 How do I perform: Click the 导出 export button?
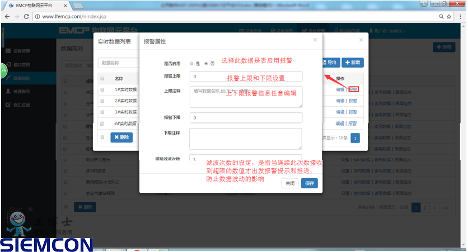click(x=330, y=63)
